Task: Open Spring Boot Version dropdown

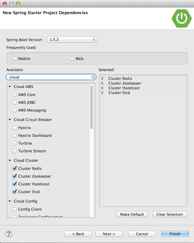Action: pos(72,39)
